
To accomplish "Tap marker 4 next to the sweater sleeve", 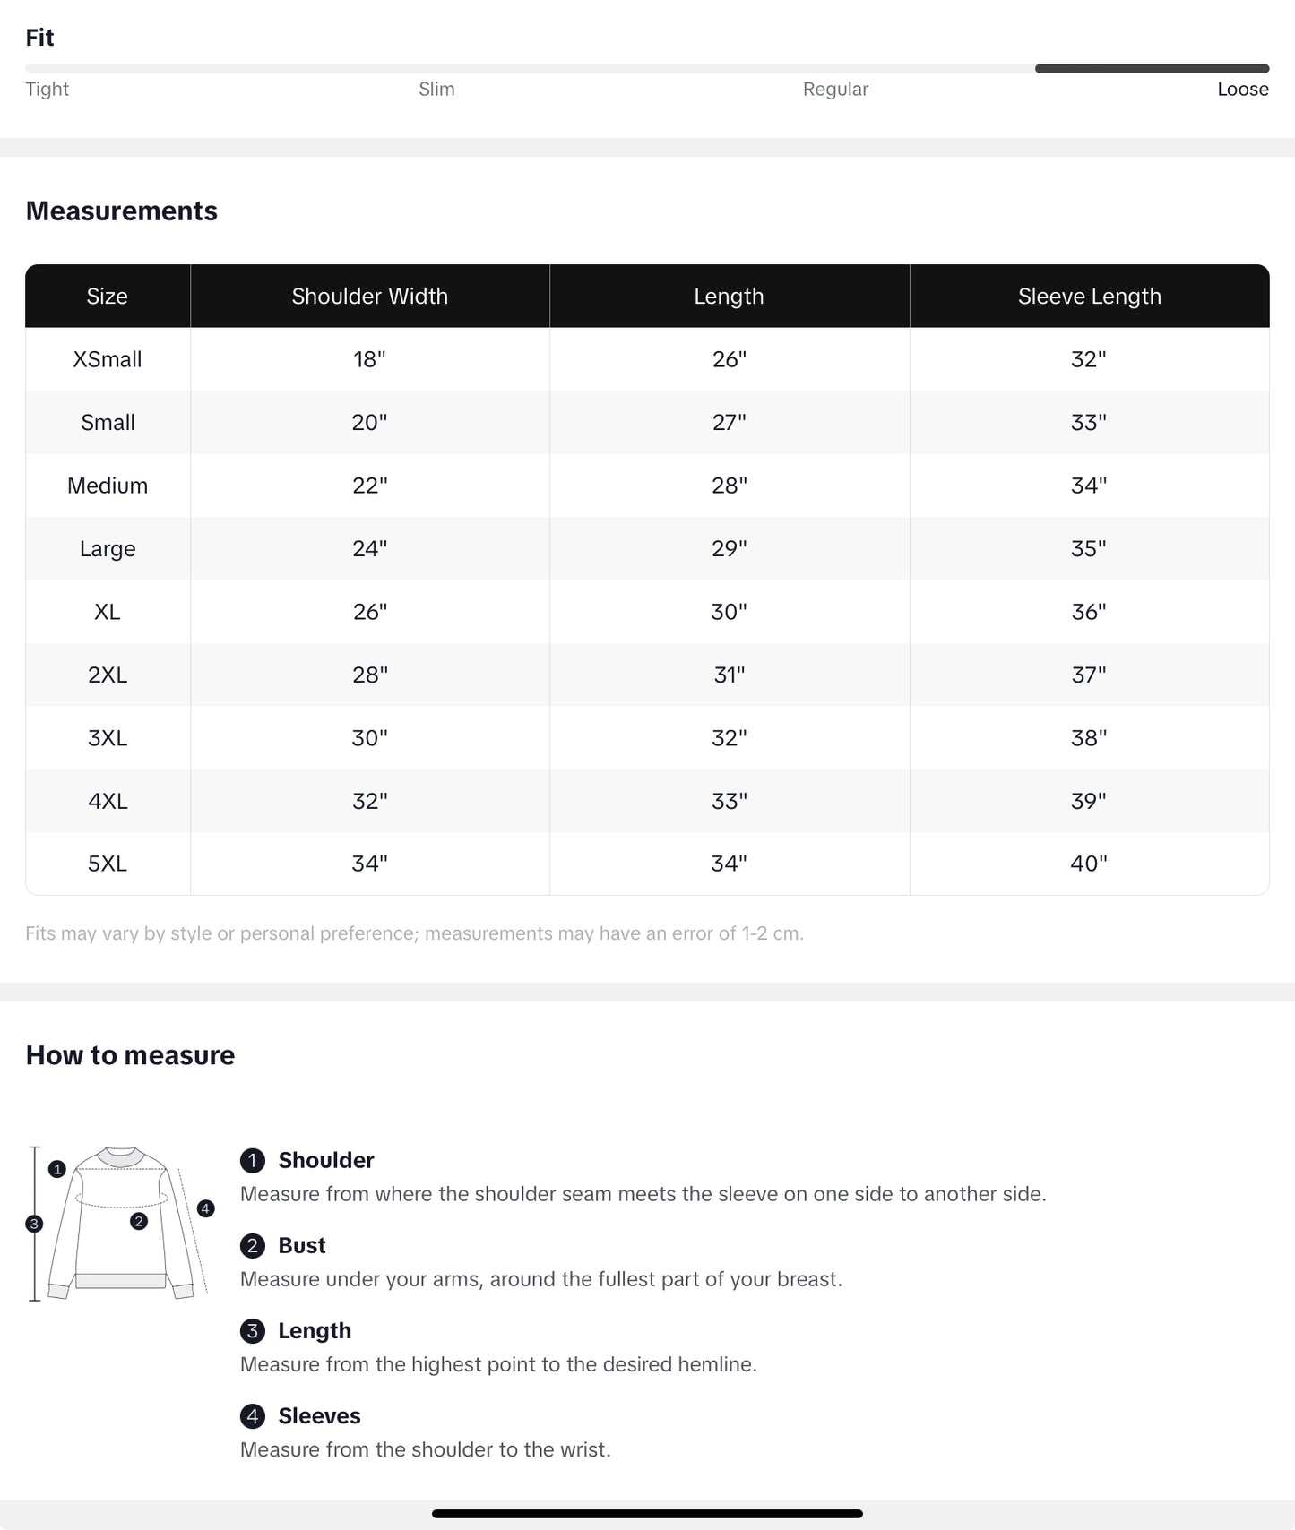I will pyautogui.click(x=205, y=1208).
